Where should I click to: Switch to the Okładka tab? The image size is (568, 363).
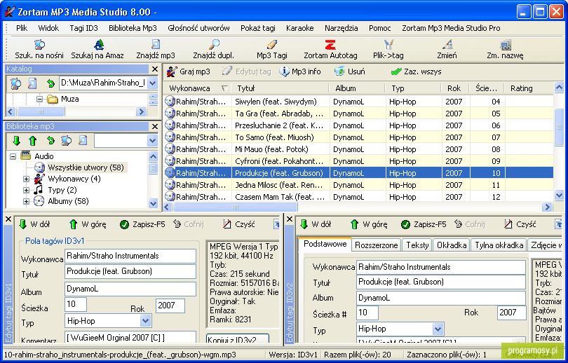point(452,245)
